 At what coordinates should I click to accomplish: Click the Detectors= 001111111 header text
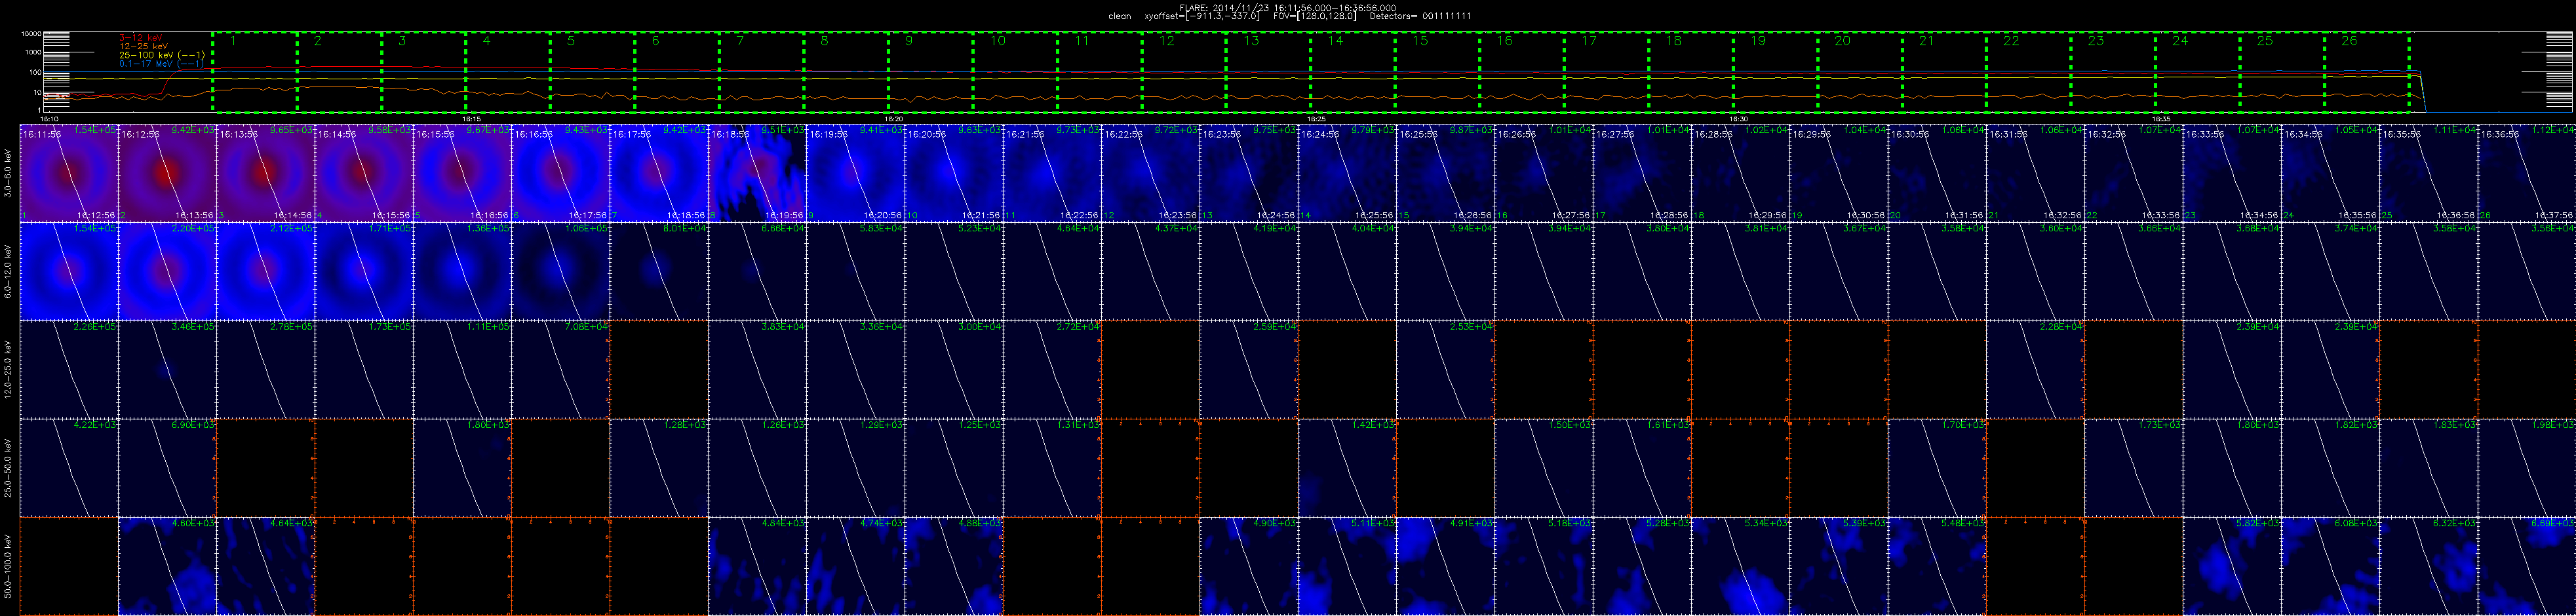coord(1420,16)
